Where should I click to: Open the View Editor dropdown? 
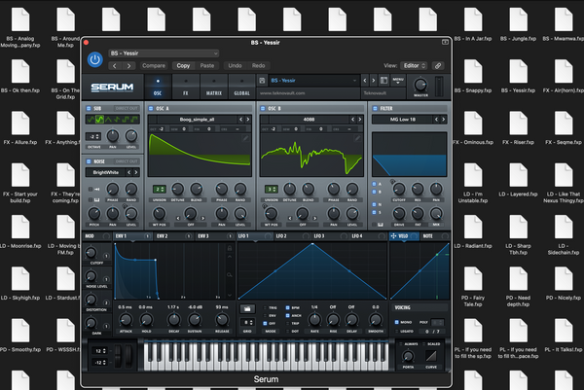414,66
